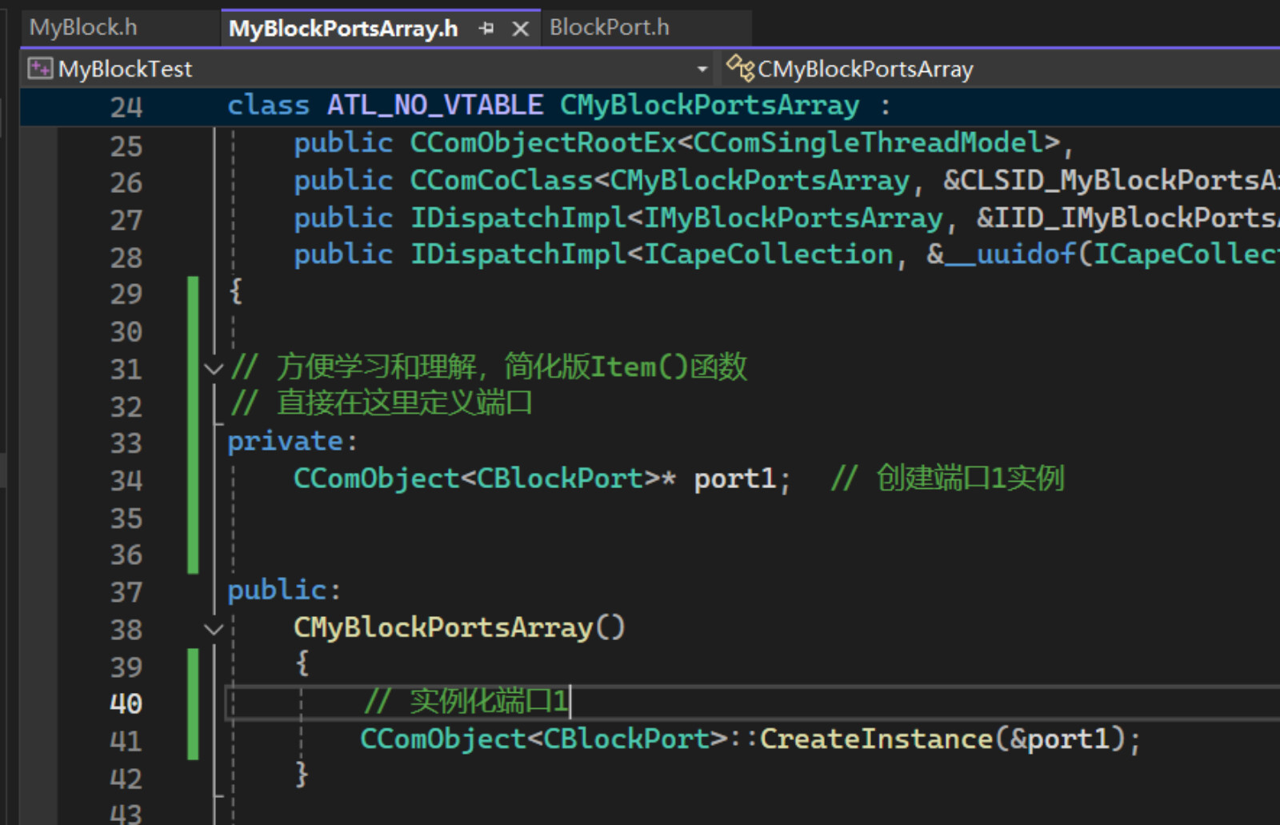1280x825 pixels.
Task: Place cursor at opening brace on line 29
Action: point(236,292)
